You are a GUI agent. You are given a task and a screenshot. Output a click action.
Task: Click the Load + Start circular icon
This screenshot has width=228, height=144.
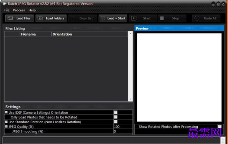[x=103, y=18]
